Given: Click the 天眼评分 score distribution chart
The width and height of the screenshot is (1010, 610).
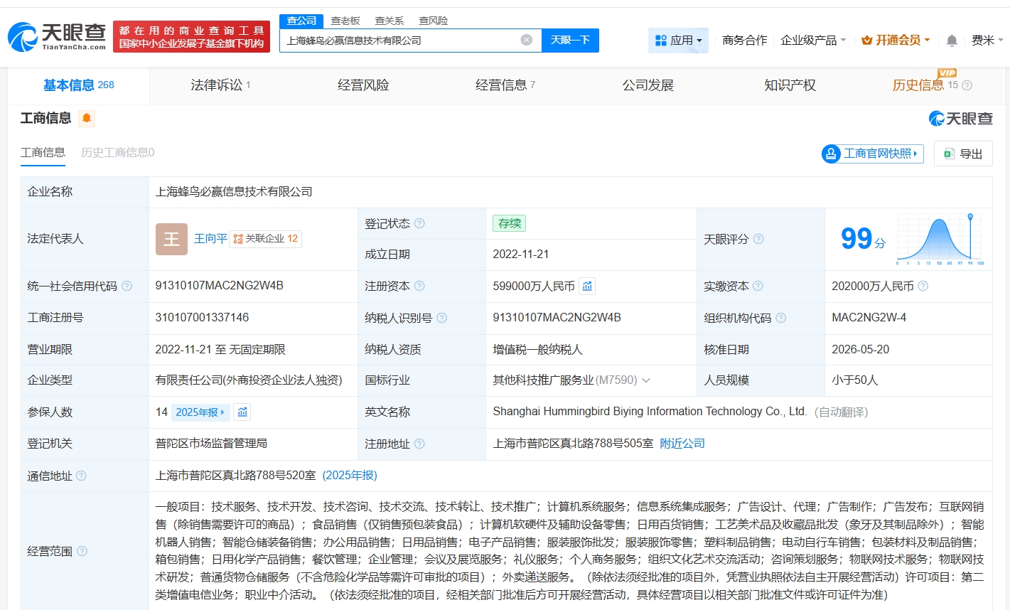Looking at the screenshot, I should coord(940,239).
